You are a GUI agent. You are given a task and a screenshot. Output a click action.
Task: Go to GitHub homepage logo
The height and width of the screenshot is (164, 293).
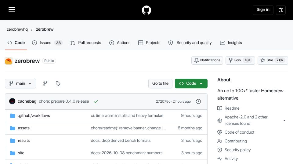pos(146,10)
